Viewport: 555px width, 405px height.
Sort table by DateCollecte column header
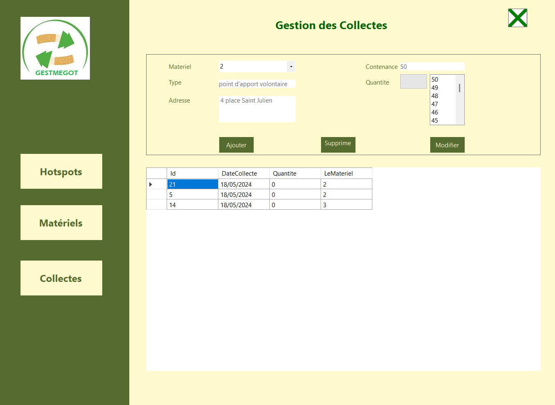coord(243,174)
